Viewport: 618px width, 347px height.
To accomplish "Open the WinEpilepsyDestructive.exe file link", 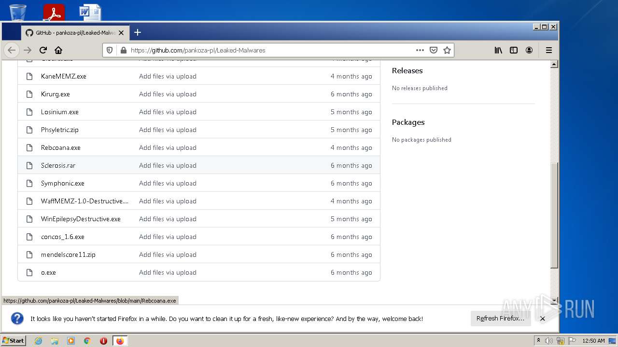I will [81, 219].
